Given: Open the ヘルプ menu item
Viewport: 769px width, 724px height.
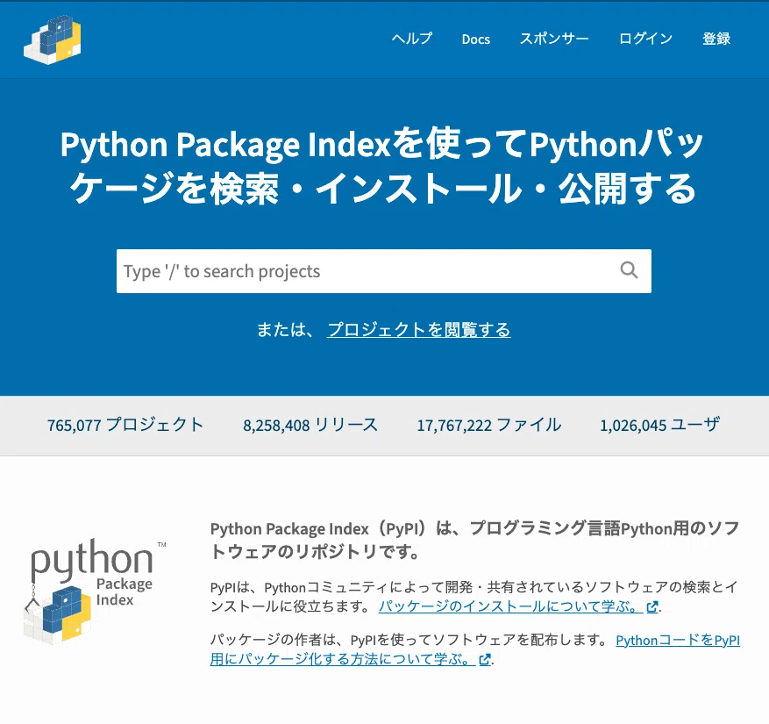Looking at the screenshot, I should (x=412, y=39).
